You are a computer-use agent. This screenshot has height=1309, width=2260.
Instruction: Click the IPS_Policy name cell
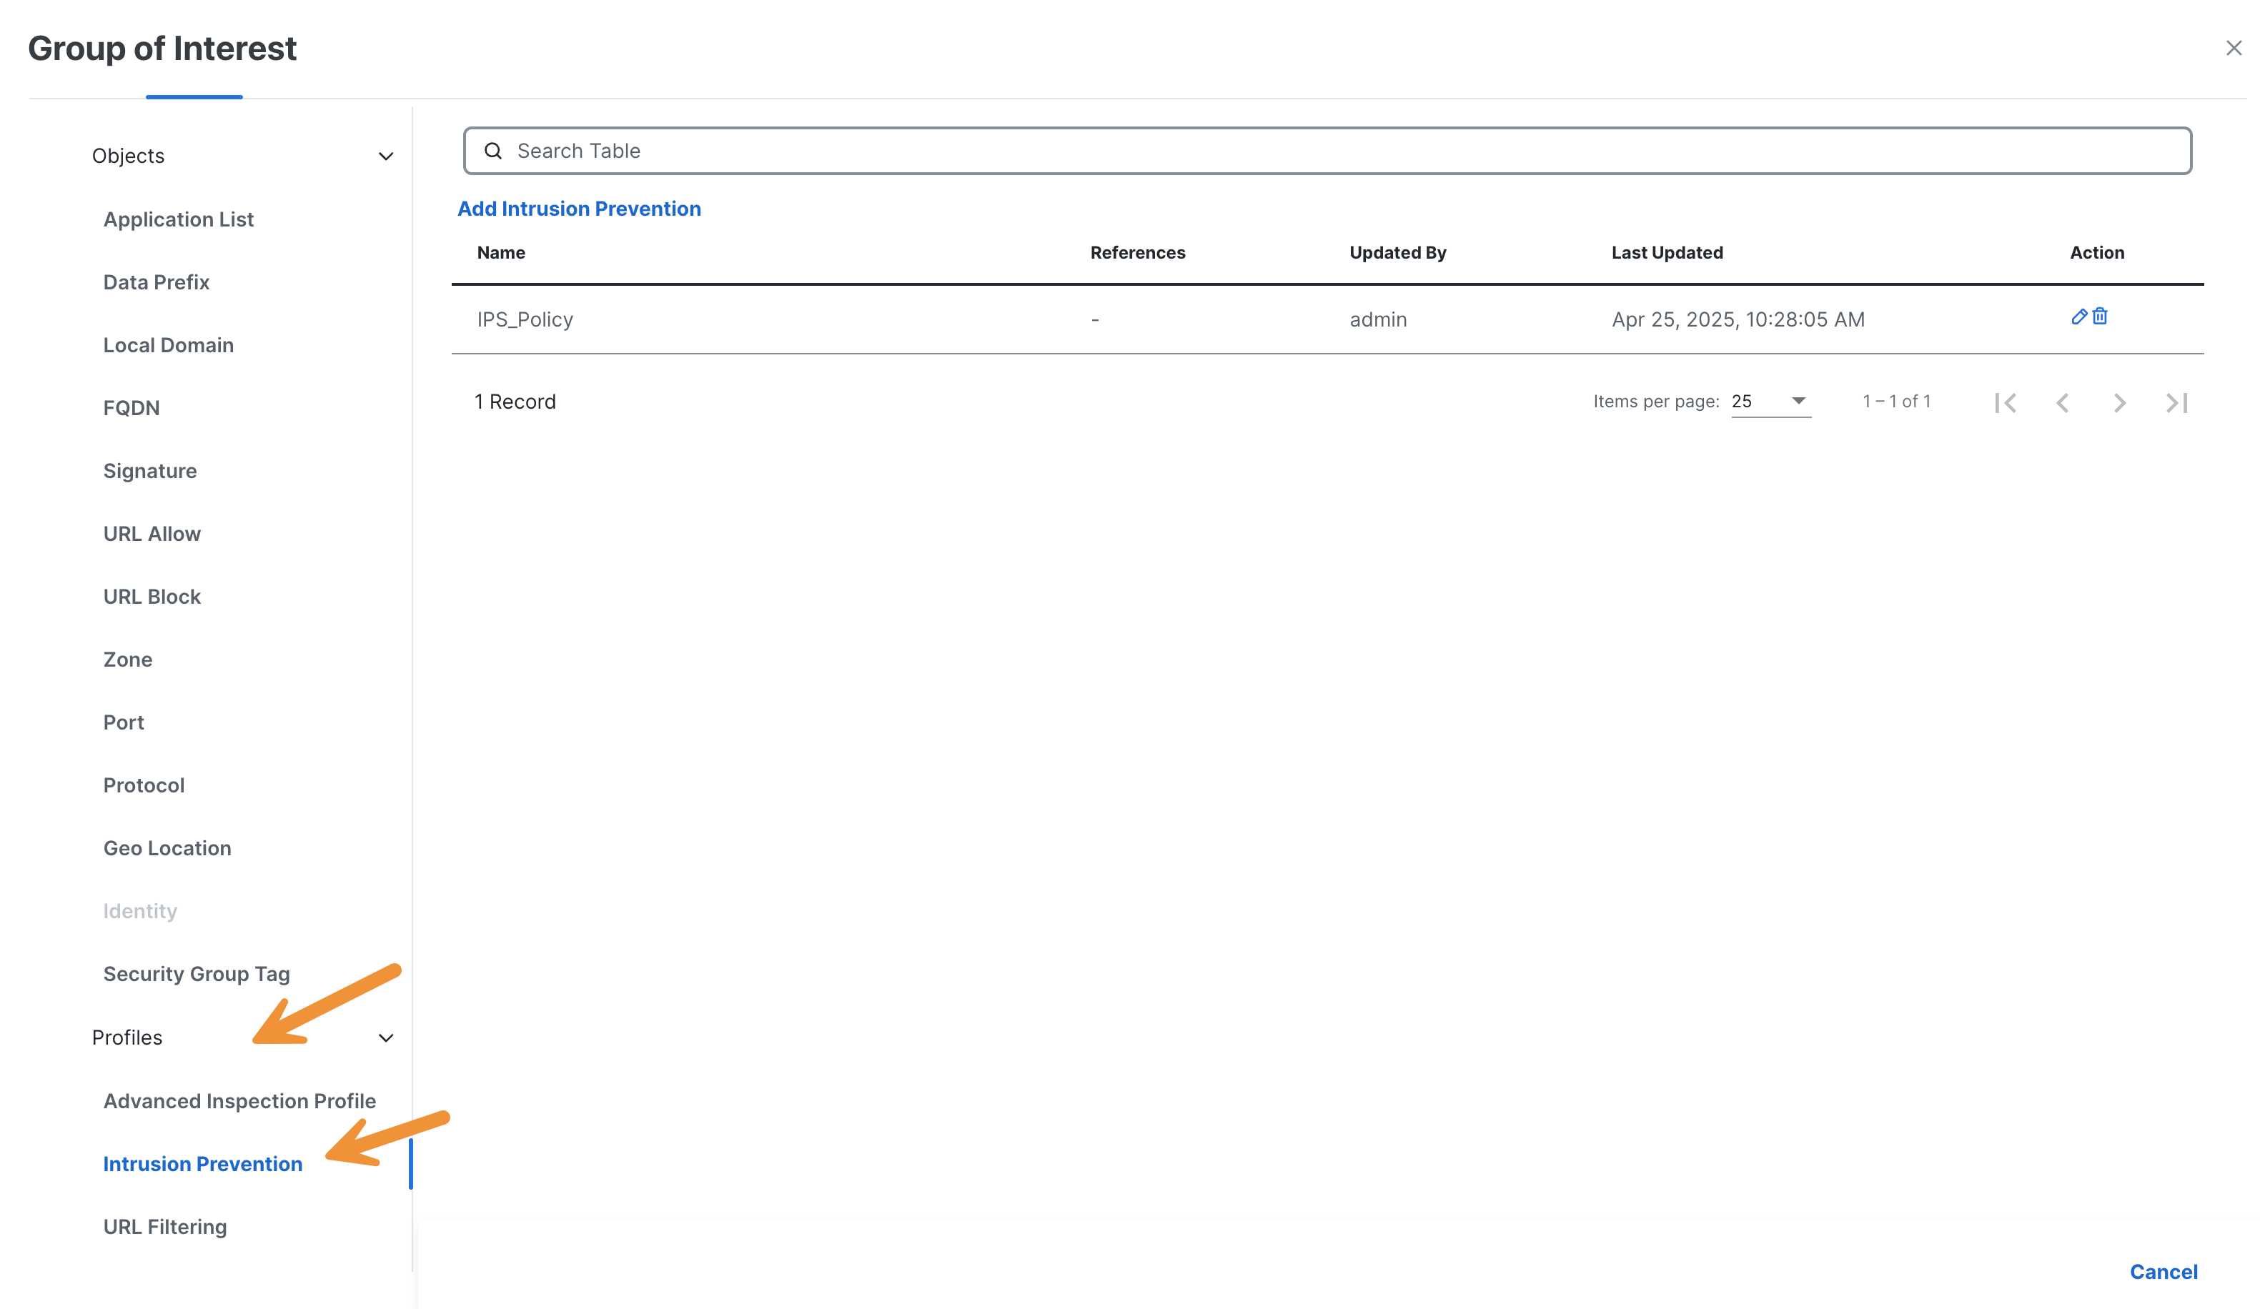(x=525, y=319)
